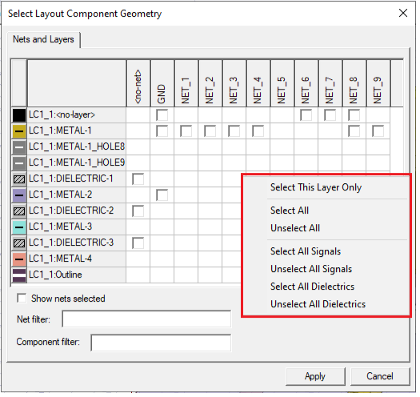The image size is (420, 397).
Task: Choose Select This Layer Only
Action: 316,187
